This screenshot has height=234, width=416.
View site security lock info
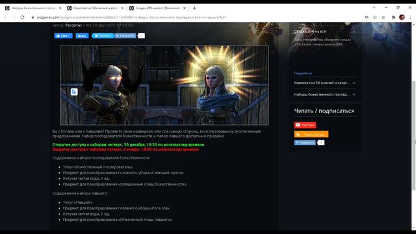[32, 18]
